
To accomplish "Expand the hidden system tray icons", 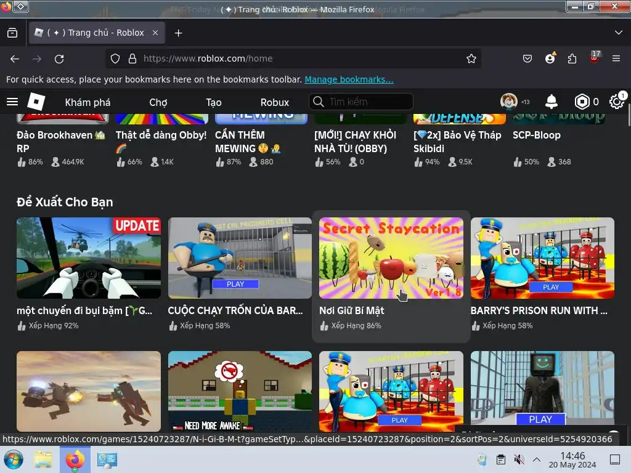I will pyautogui.click(x=537, y=459).
